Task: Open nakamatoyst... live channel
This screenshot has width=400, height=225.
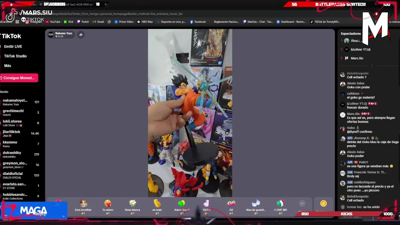Action: tap(21, 102)
